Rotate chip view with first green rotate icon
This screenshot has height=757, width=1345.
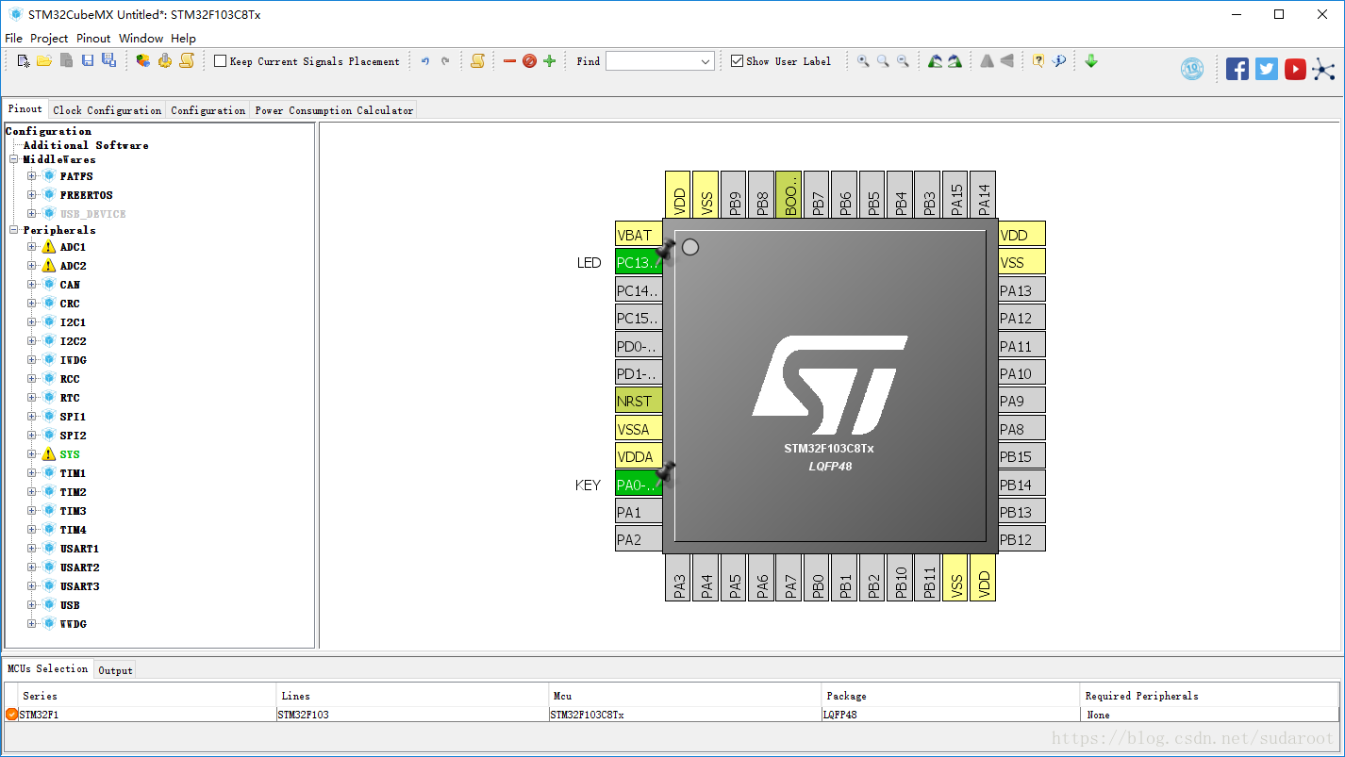coord(935,61)
